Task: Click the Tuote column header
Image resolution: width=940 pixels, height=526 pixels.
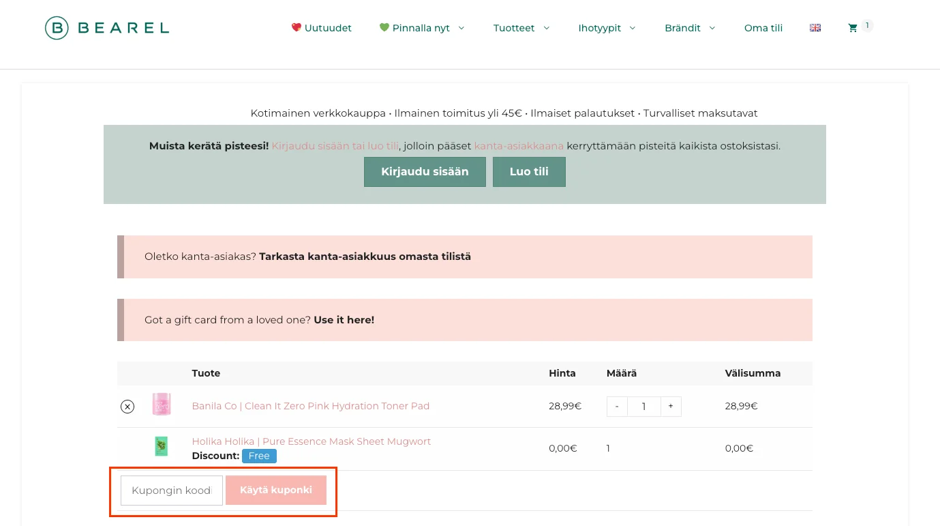Action: (206, 373)
